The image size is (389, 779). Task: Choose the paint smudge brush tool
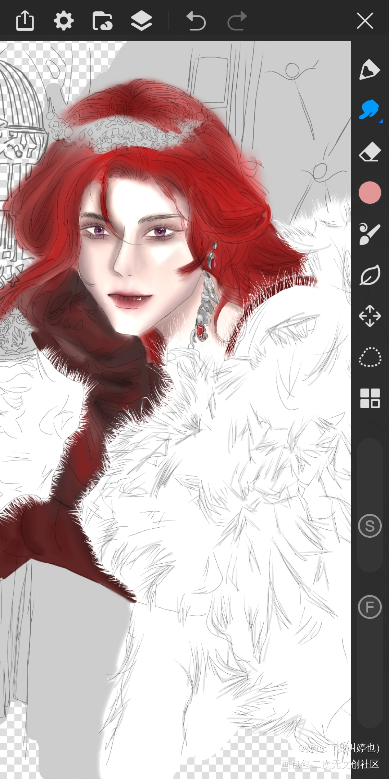[x=370, y=234]
